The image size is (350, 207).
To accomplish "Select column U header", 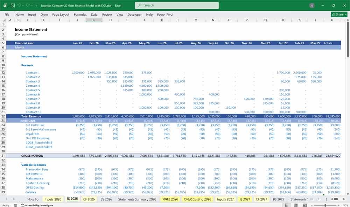I will (332, 20).
